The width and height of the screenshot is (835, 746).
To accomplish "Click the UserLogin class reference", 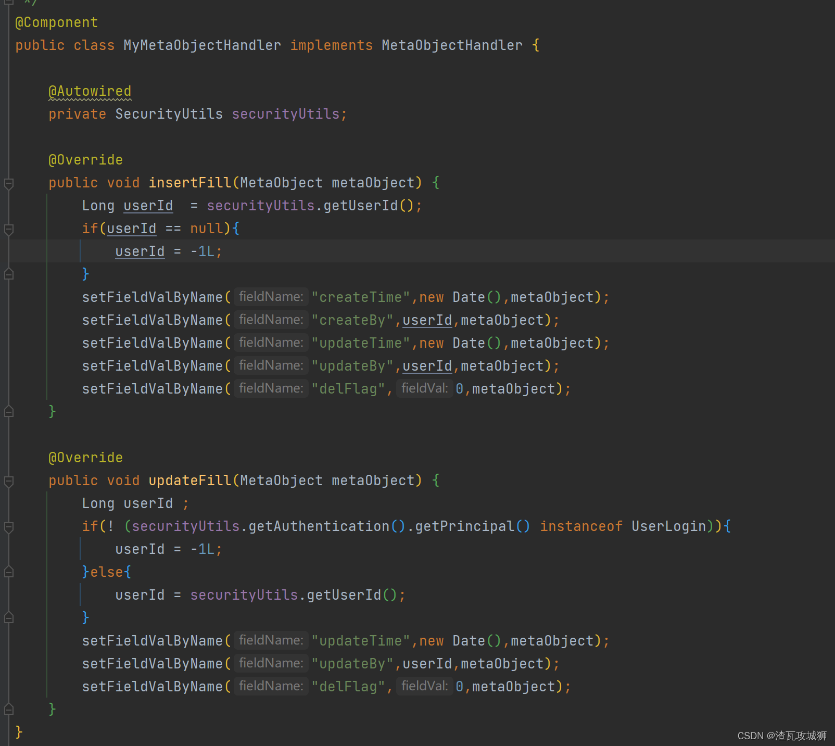I will pos(668,526).
